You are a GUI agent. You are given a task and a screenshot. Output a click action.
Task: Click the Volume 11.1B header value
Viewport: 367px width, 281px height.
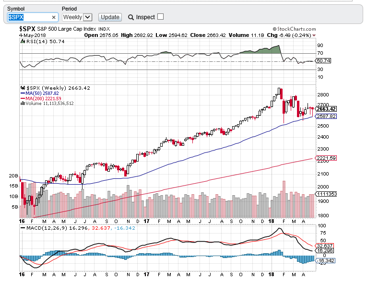click(246, 35)
